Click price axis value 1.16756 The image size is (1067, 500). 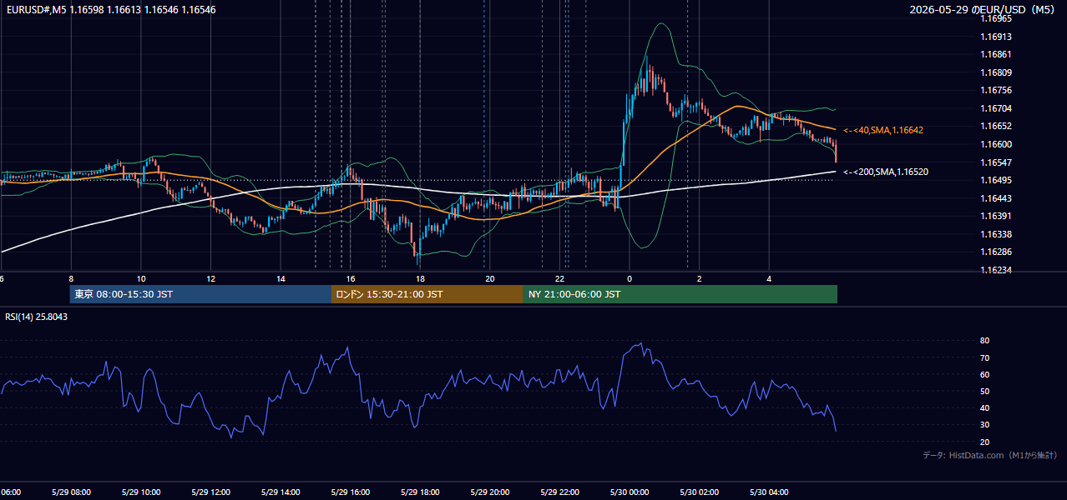(x=997, y=90)
